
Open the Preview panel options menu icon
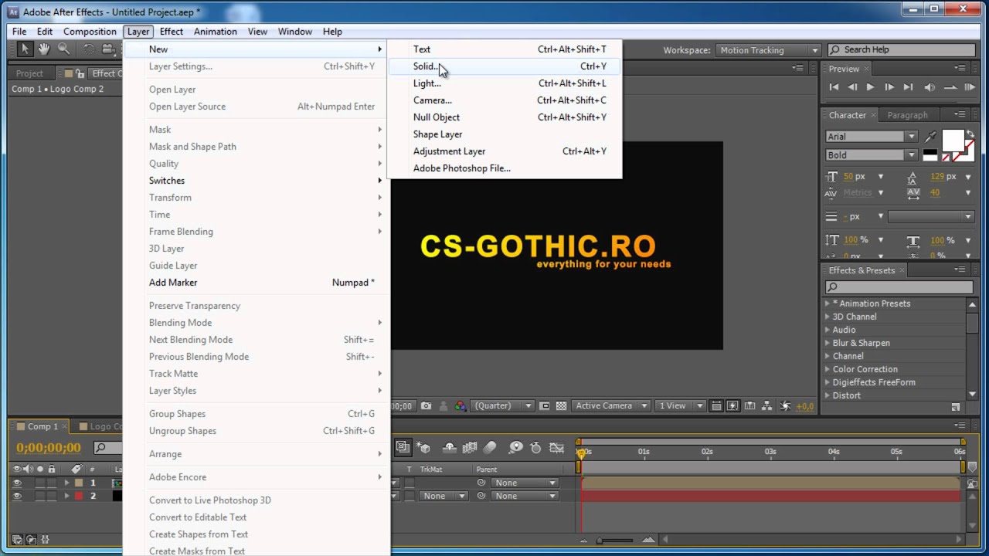[x=960, y=69]
